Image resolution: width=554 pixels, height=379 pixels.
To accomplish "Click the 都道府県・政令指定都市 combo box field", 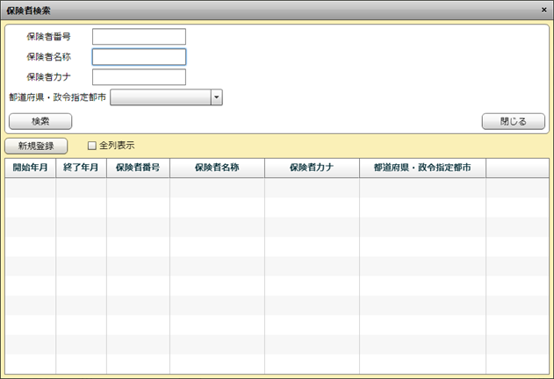I will pos(161,97).
